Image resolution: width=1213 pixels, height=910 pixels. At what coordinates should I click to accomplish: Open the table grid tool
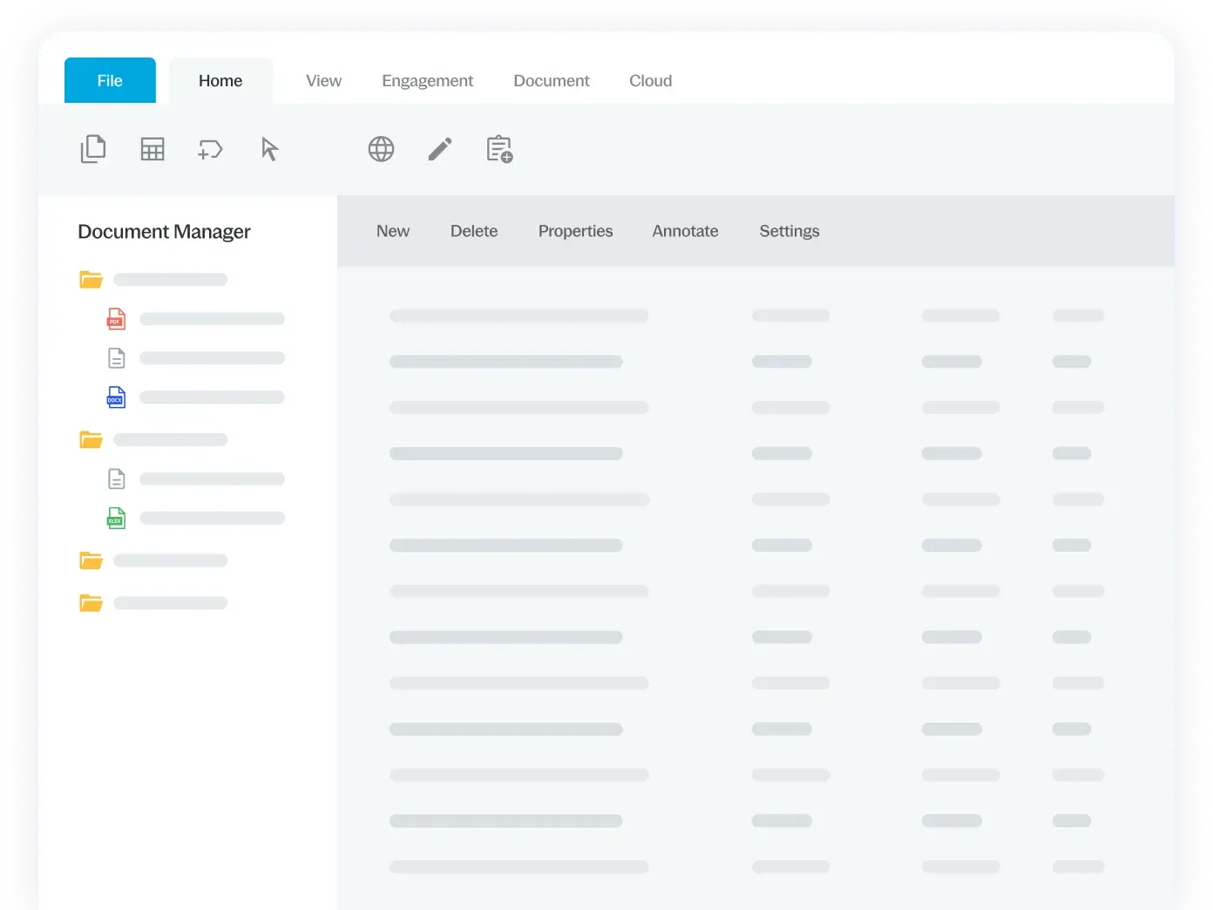point(152,149)
